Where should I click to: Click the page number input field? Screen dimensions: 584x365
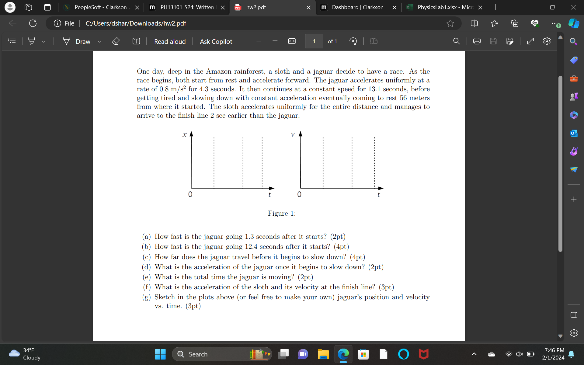[x=314, y=41]
